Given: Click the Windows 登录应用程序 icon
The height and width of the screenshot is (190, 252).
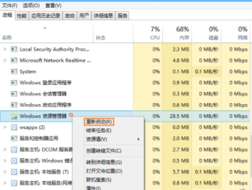Looking at the screenshot, I should [x=14, y=83].
